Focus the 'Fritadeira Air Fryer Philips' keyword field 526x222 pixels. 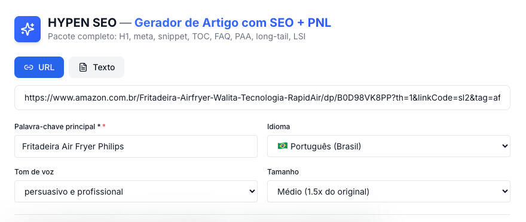136,146
